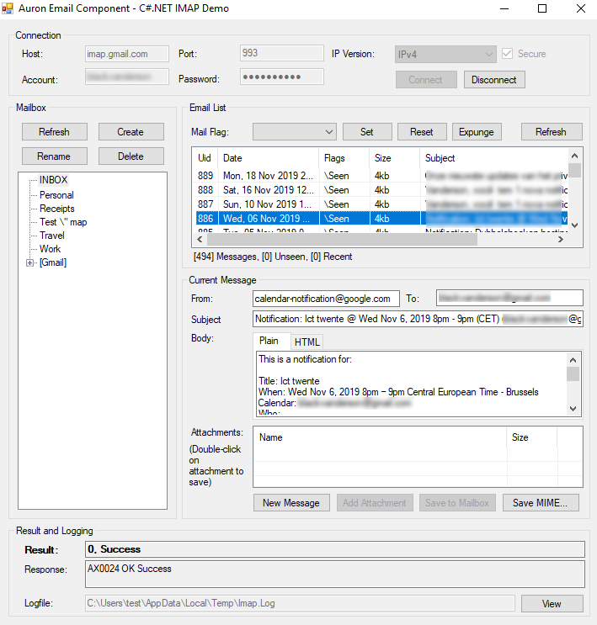Toggle the Secure checkbox
Screen dimensions: 597x625
pos(507,54)
